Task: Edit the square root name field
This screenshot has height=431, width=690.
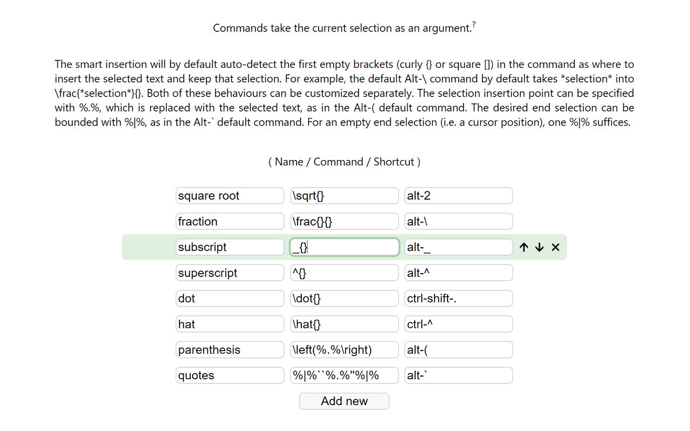Action: [230, 196]
